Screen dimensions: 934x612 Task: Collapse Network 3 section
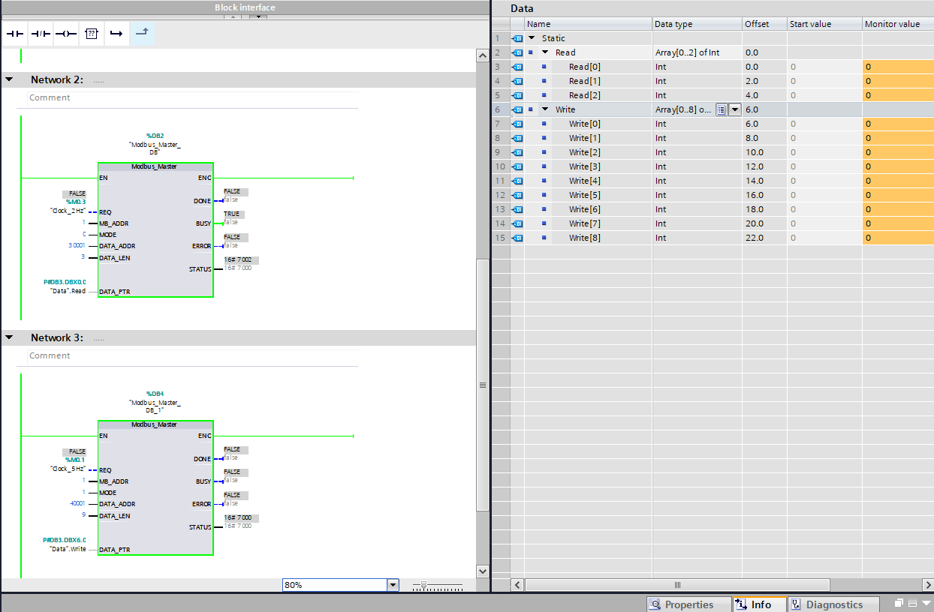click(x=9, y=337)
